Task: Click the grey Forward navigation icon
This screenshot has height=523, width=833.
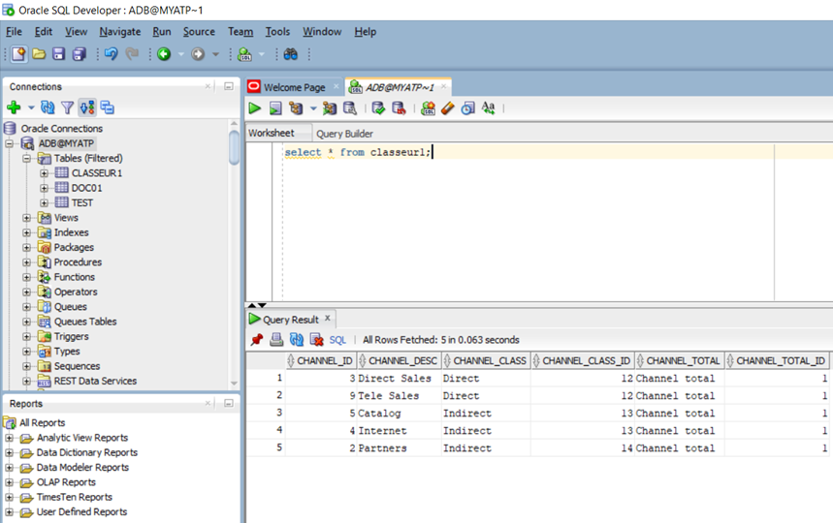Action: 198,54
